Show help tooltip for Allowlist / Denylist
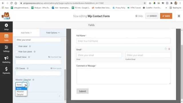The width and height of the screenshot is (183, 103). 33,80
